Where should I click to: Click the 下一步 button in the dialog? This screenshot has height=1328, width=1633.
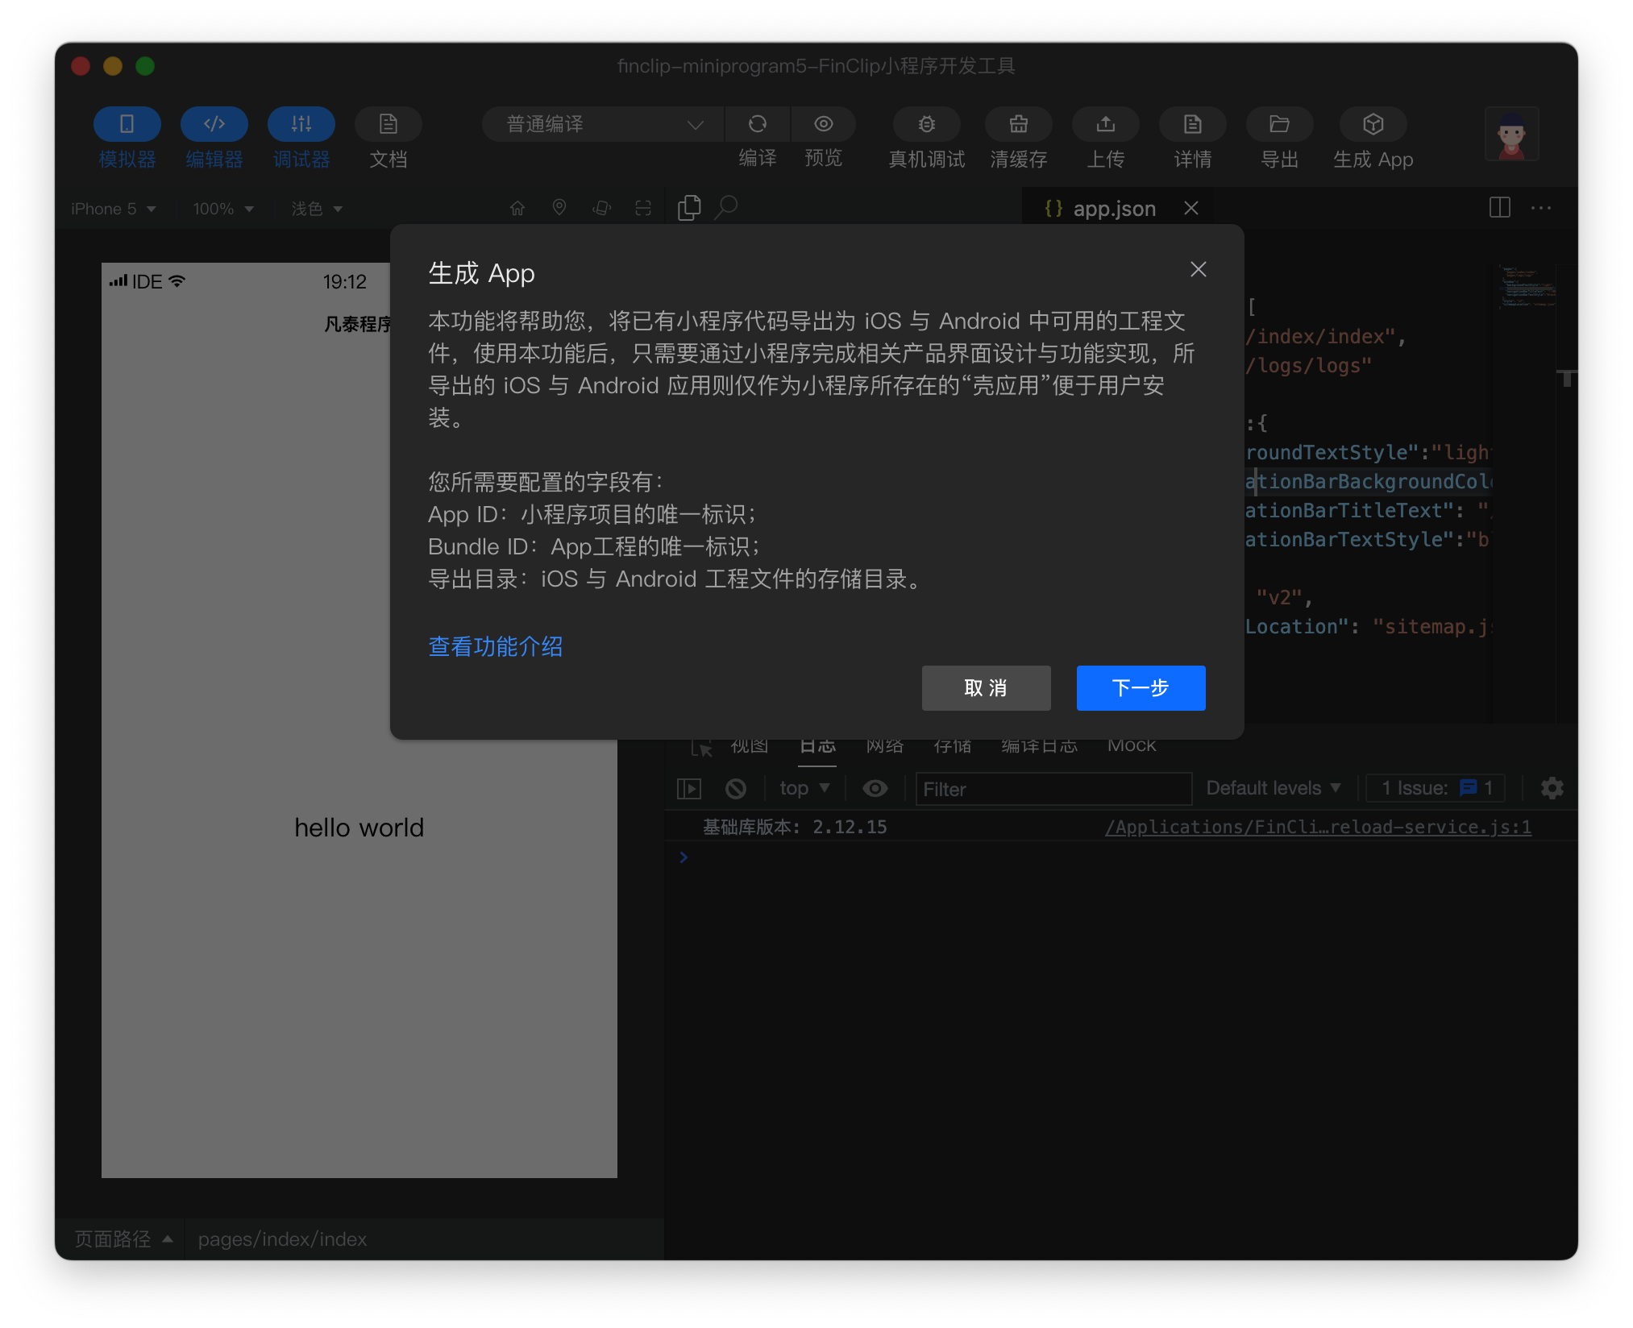(1140, 688)
